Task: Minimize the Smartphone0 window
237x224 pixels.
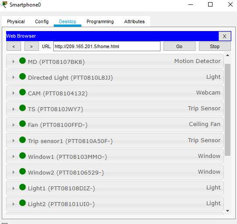Action: click(191, 4)
